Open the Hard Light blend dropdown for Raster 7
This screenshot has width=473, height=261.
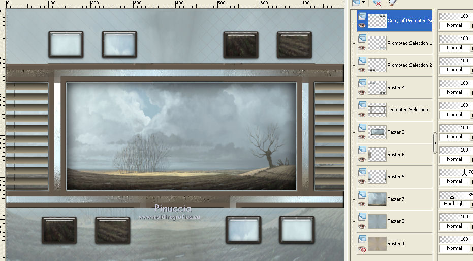(x=456, y=204)
